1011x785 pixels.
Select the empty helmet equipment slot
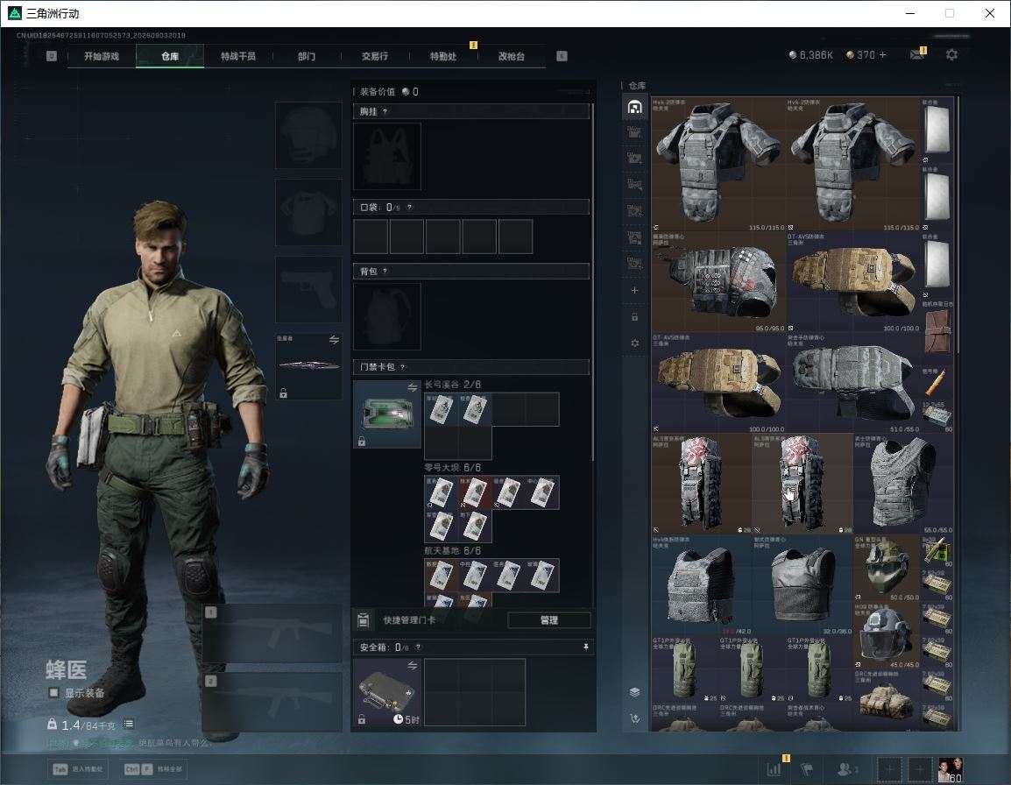click(309, 136)
